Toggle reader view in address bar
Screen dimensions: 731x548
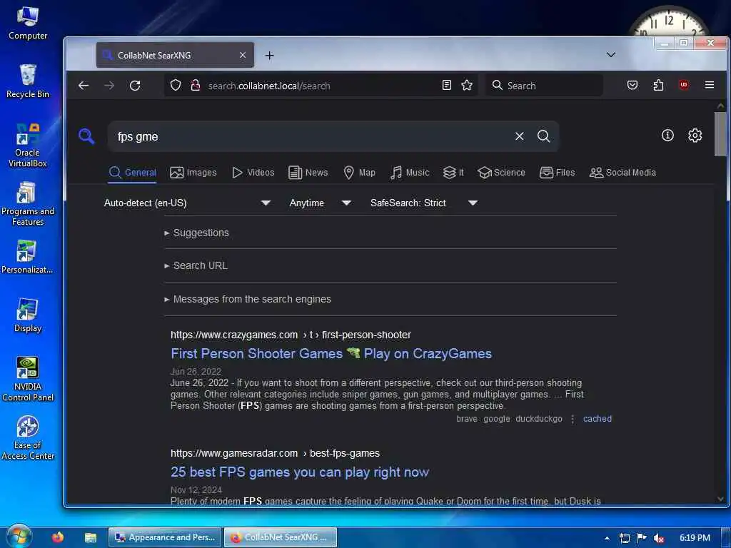click(447, 86)
